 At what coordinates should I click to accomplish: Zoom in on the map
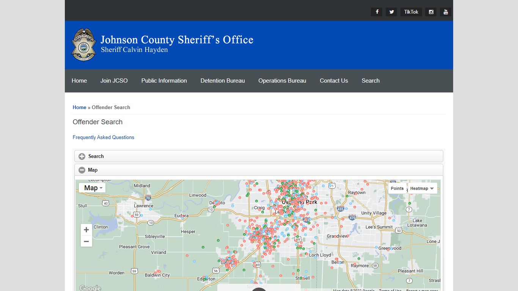(x=86, y=230)
